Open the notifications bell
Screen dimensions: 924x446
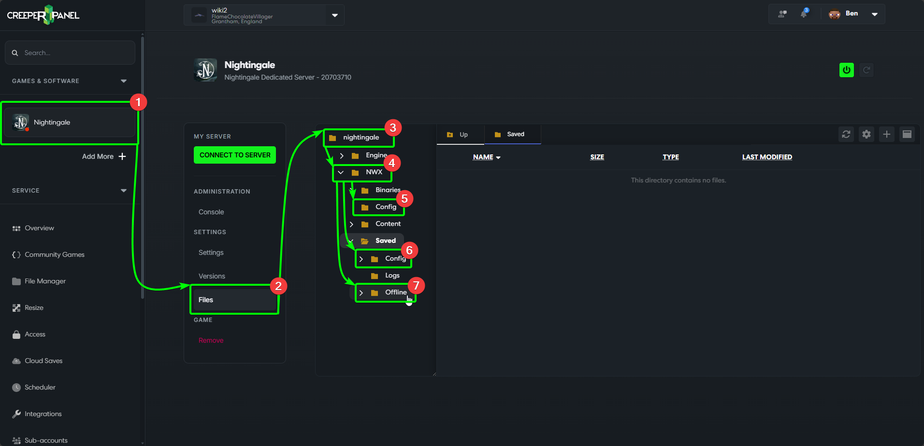[804, 14]
